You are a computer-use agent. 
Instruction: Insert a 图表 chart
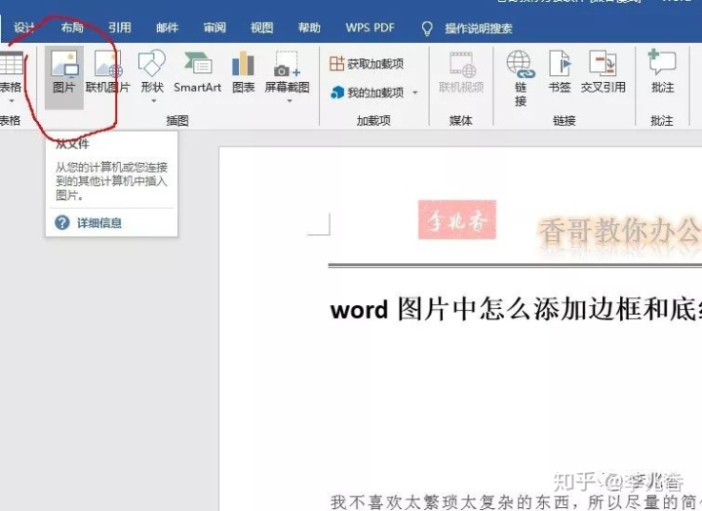243,72
